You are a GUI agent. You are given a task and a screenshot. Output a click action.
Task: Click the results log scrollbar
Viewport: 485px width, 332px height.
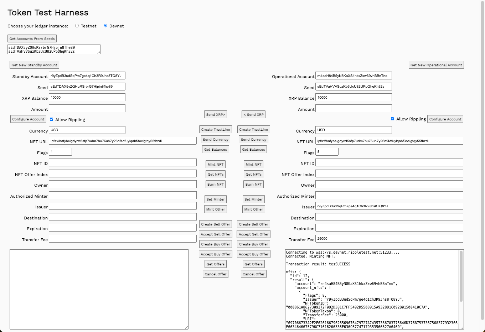pos(461,278)
